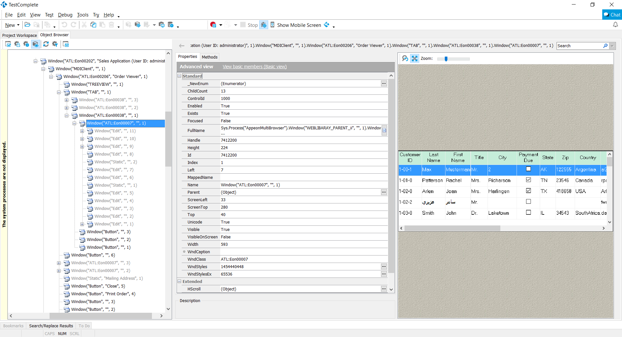Image resolution: width=622 pixels, height=337 pixels.
Task: Uncheck Payment Due checkbox for Arlen row
Action: [528, 191]
